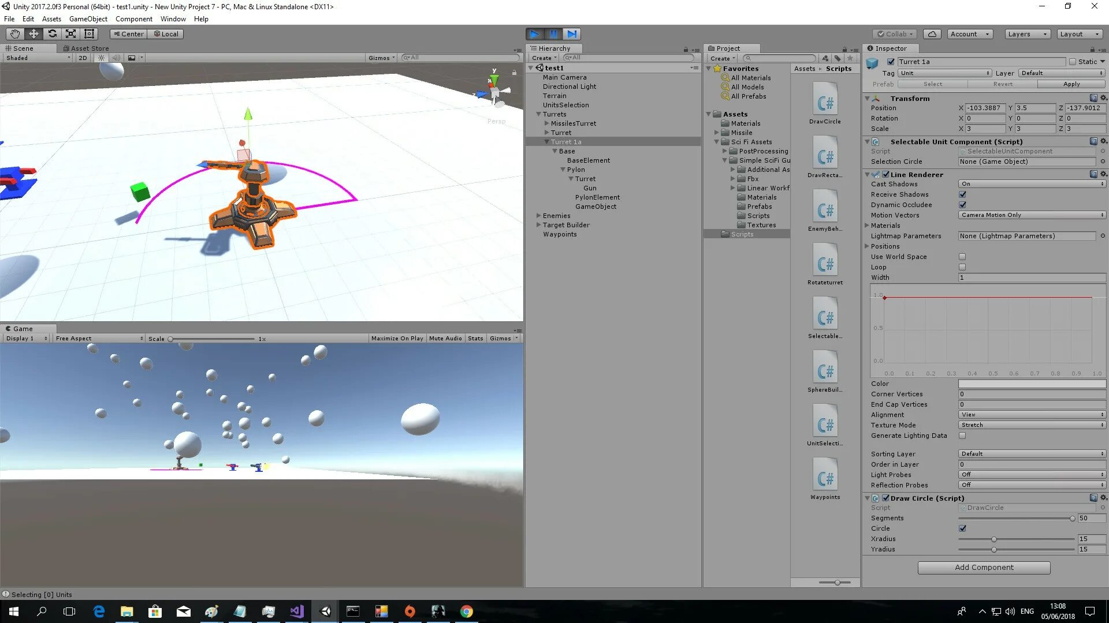The height and width of the screenshot is (623, 1109).
Task: Click the Add Component button
Action: tap(984, 568)
